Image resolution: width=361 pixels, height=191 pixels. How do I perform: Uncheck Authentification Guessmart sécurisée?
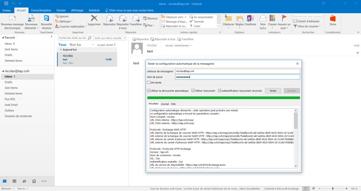(220, 91)
